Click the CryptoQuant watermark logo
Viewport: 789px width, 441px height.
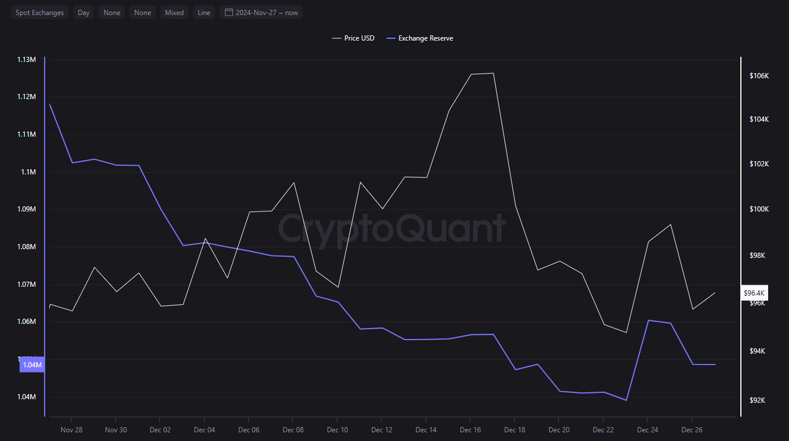[x=392, y=230]
